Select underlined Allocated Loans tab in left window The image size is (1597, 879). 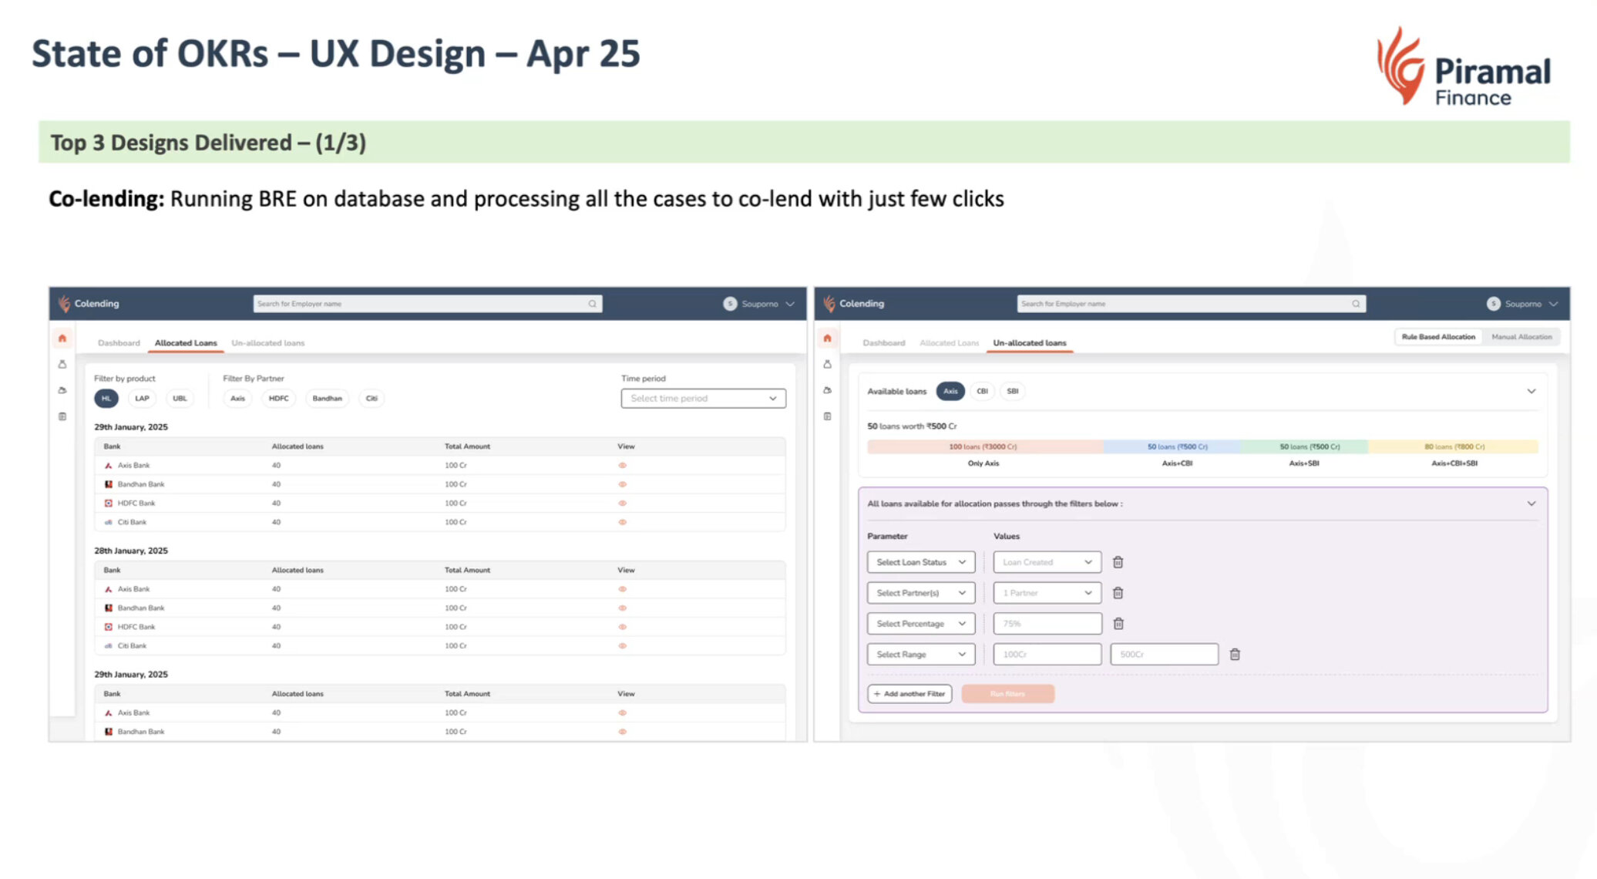click(x=186, y=343)
